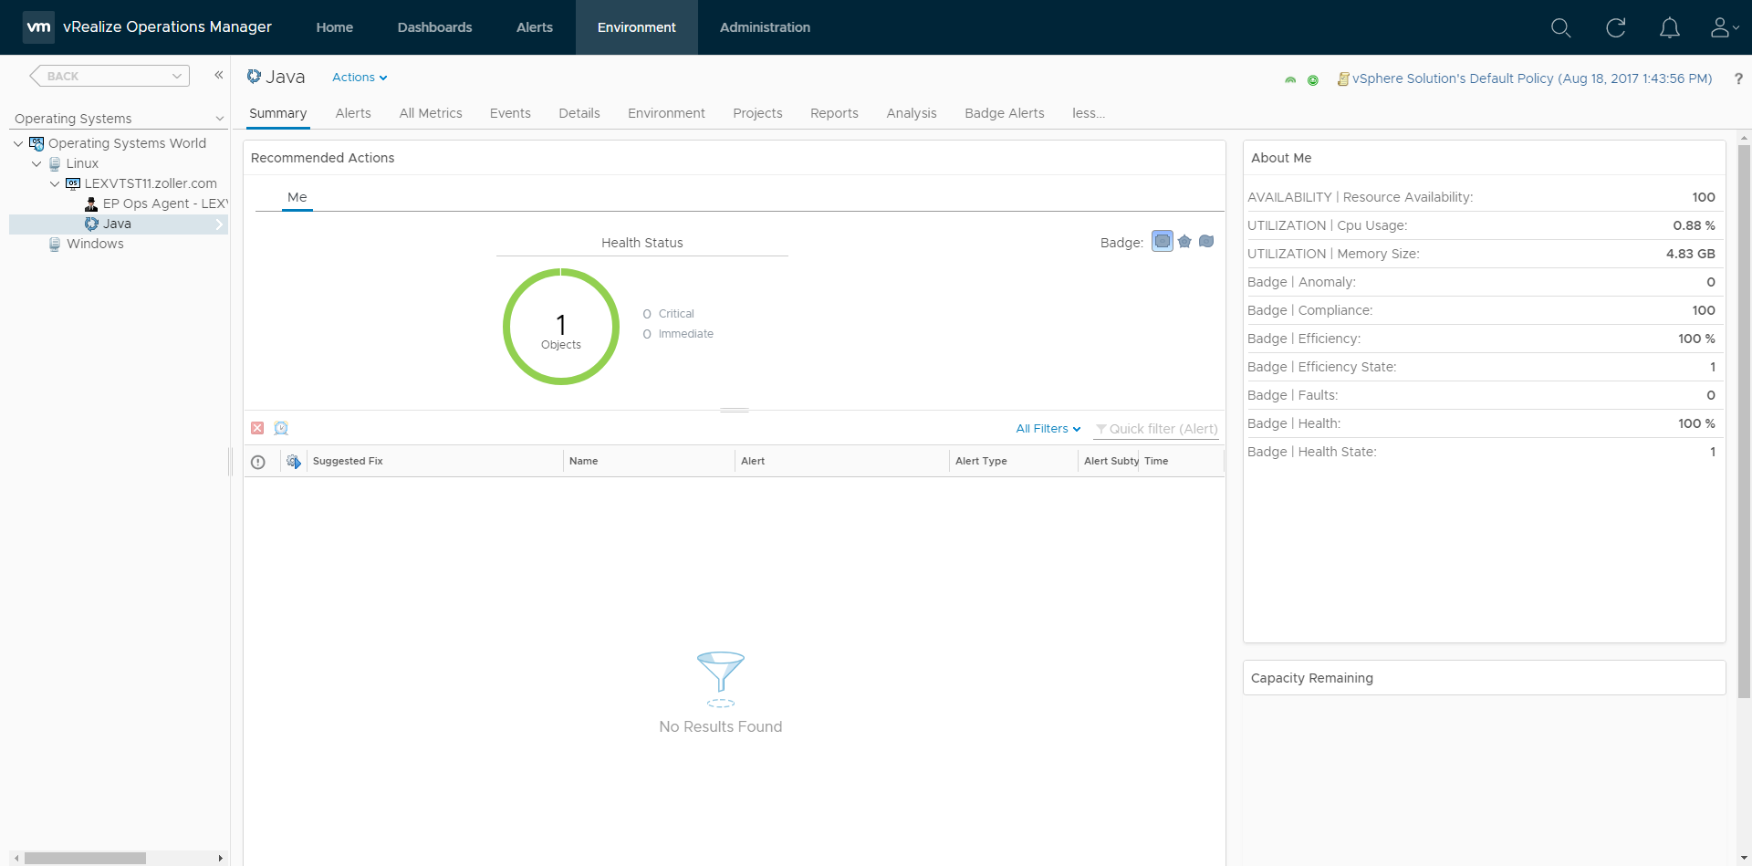1752x866 pixels.
Task: Open the All Filters dropdown
Action: 1048,429
